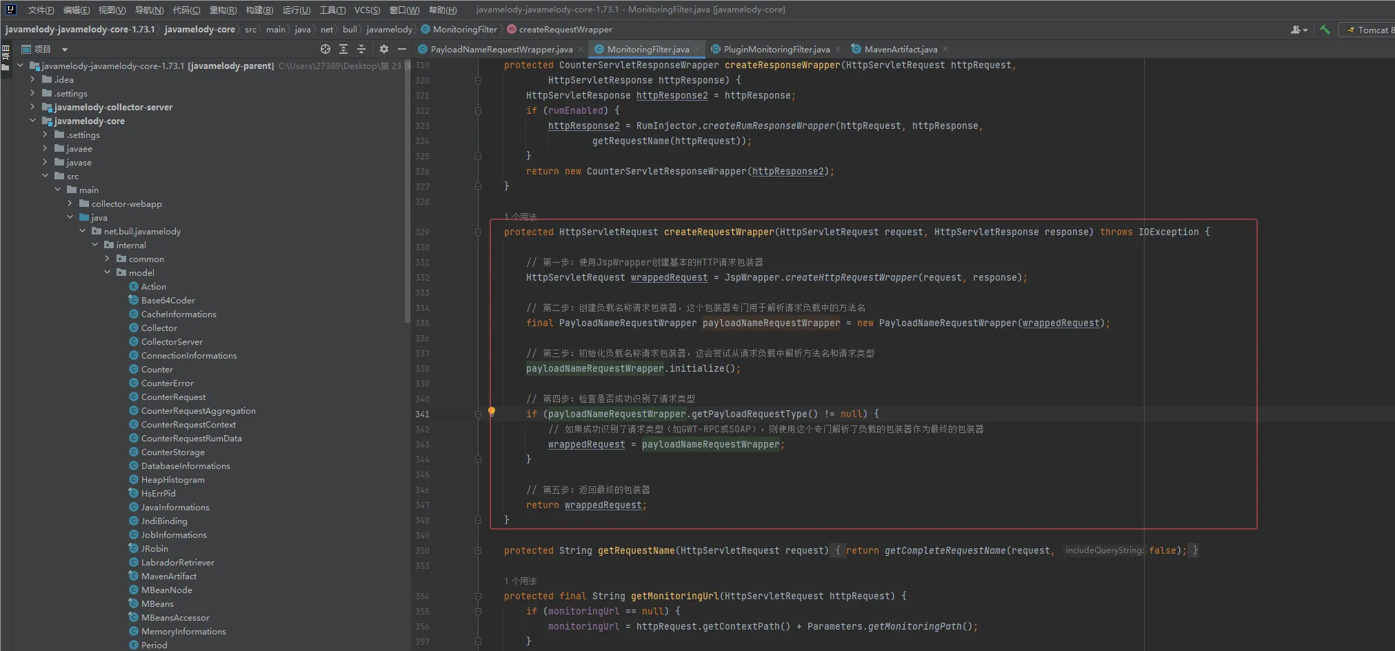Image resolution: width=1395 pixels, height=651 pixels.
Task: Click Collapse All icon in project panel
Action: tap(361, 49)
